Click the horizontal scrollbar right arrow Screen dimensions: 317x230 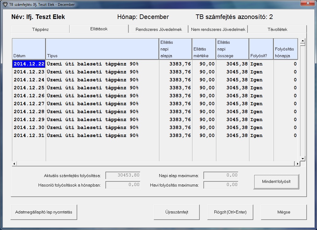(x=297, y=164)
